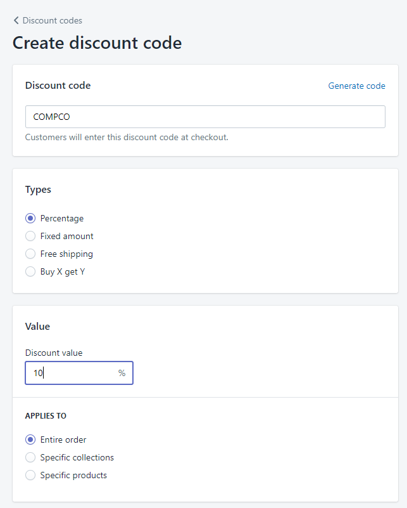Click the Create discount code heading

coord(97,43)
